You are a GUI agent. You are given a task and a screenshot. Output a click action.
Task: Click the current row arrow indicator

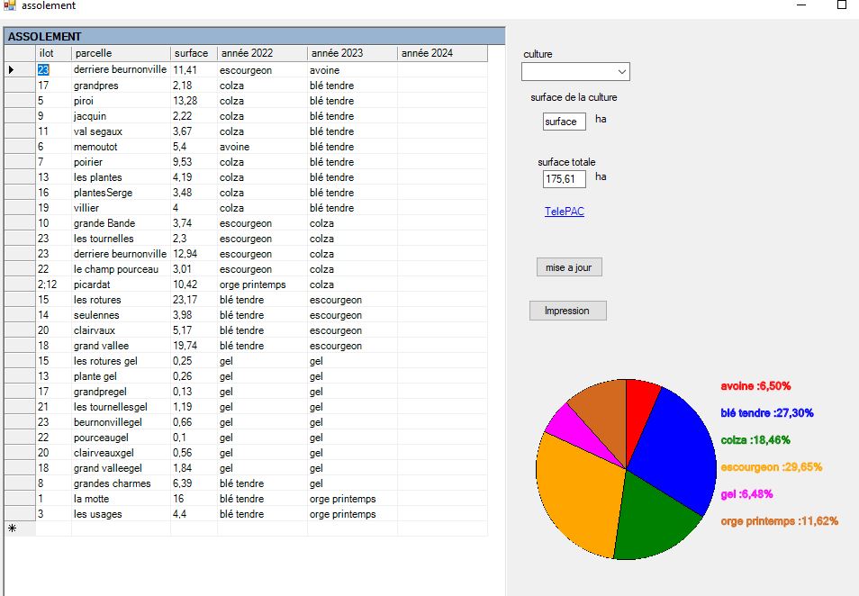20,69
